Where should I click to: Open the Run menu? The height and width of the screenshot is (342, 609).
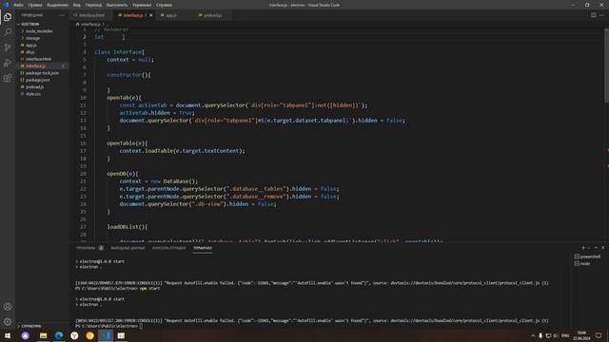click(x=117, y=5)
